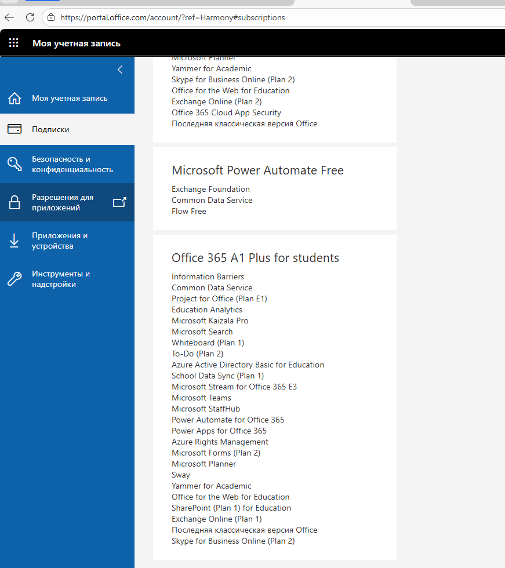This screenshot has width=505, height=568.
Task: Open Разрешения для приложений via its padlock icon
Action: pyautogui.click(x=14, y=202)
